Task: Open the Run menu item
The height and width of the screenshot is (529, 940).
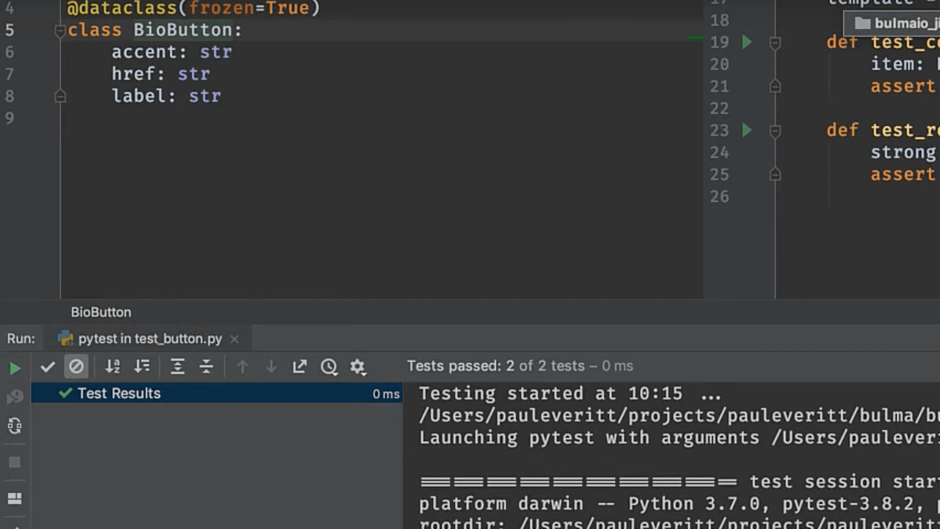Action: point(21,338)
